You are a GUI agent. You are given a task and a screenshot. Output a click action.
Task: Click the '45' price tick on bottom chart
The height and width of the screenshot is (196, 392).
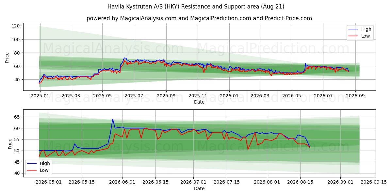[x=18, y=162]
